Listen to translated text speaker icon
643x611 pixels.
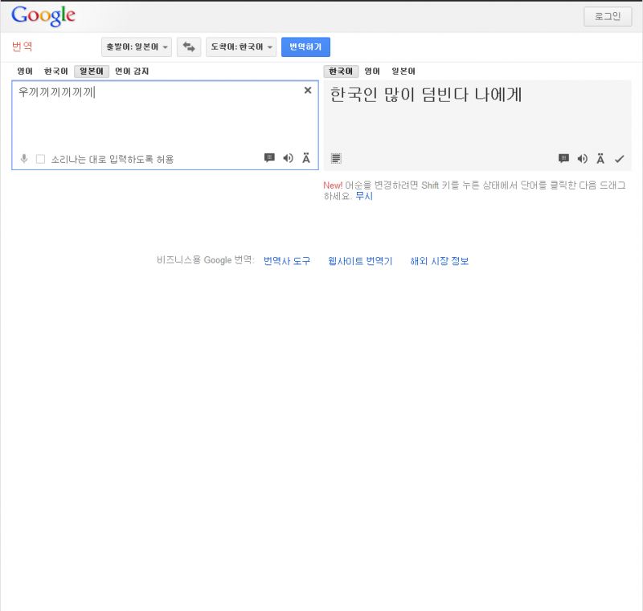tap(582, 159)
